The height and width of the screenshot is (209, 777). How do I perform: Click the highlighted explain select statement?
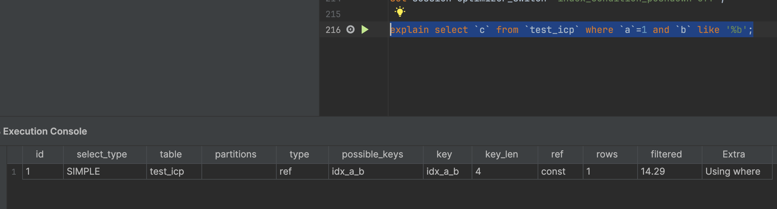click(571, 29)
